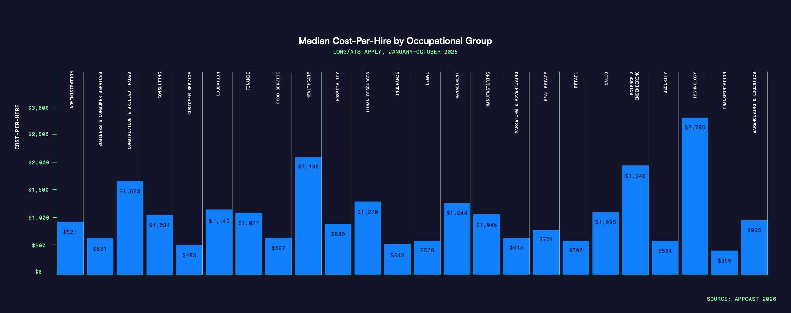The height and width of the screenshot is (313, 791).
Task: Click the Management bar showing $1,244
Action: (x=457, y=239)
